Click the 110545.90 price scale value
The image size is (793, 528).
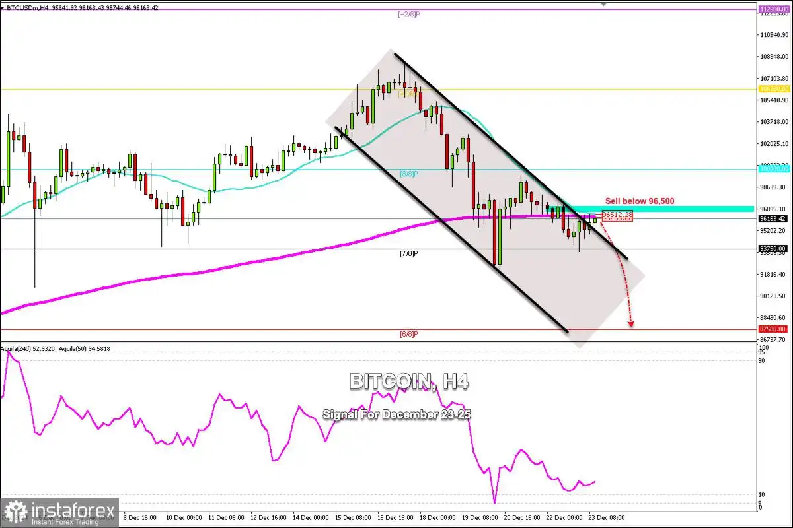[x=774, y=34]
